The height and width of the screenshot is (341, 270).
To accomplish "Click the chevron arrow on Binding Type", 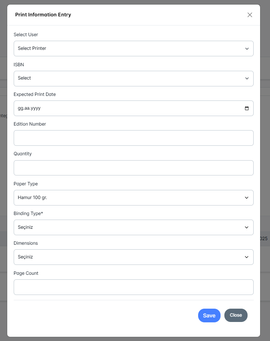I will pos(247,228).
